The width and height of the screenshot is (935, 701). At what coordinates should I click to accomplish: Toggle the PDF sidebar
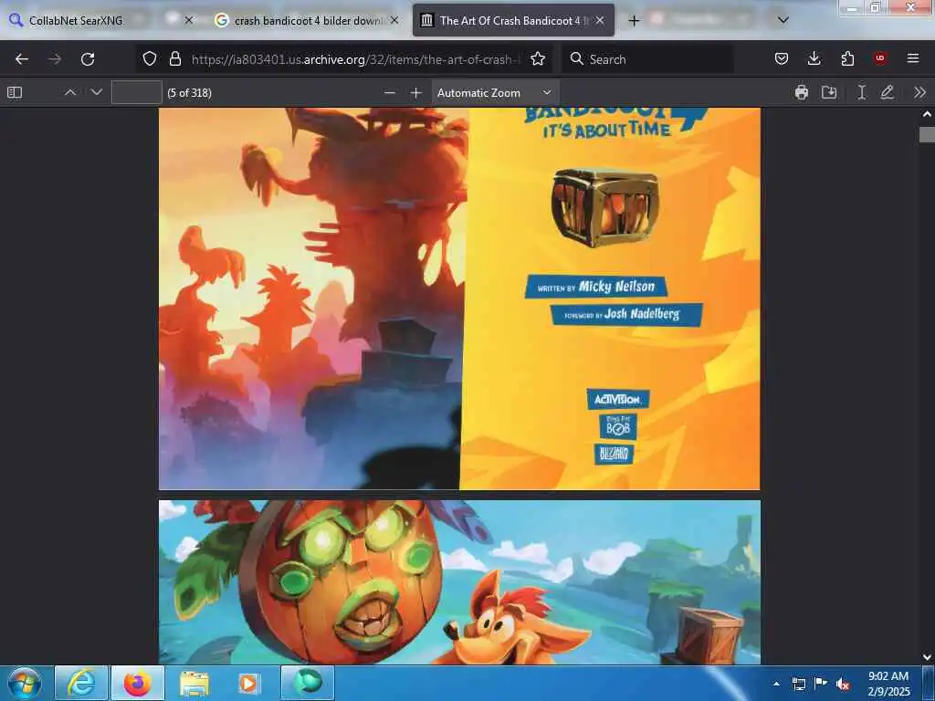tap(15, 92)
